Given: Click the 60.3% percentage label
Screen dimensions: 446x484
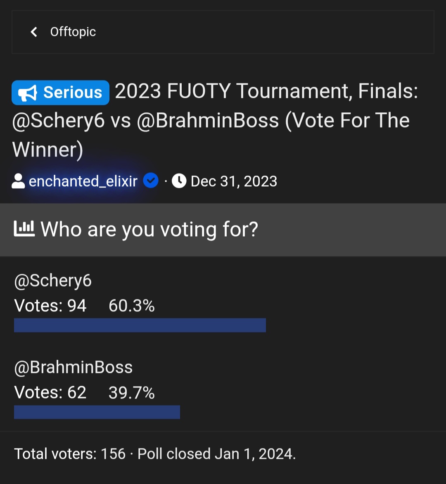Looking at the screenshot, I should (x=132, y=306).
